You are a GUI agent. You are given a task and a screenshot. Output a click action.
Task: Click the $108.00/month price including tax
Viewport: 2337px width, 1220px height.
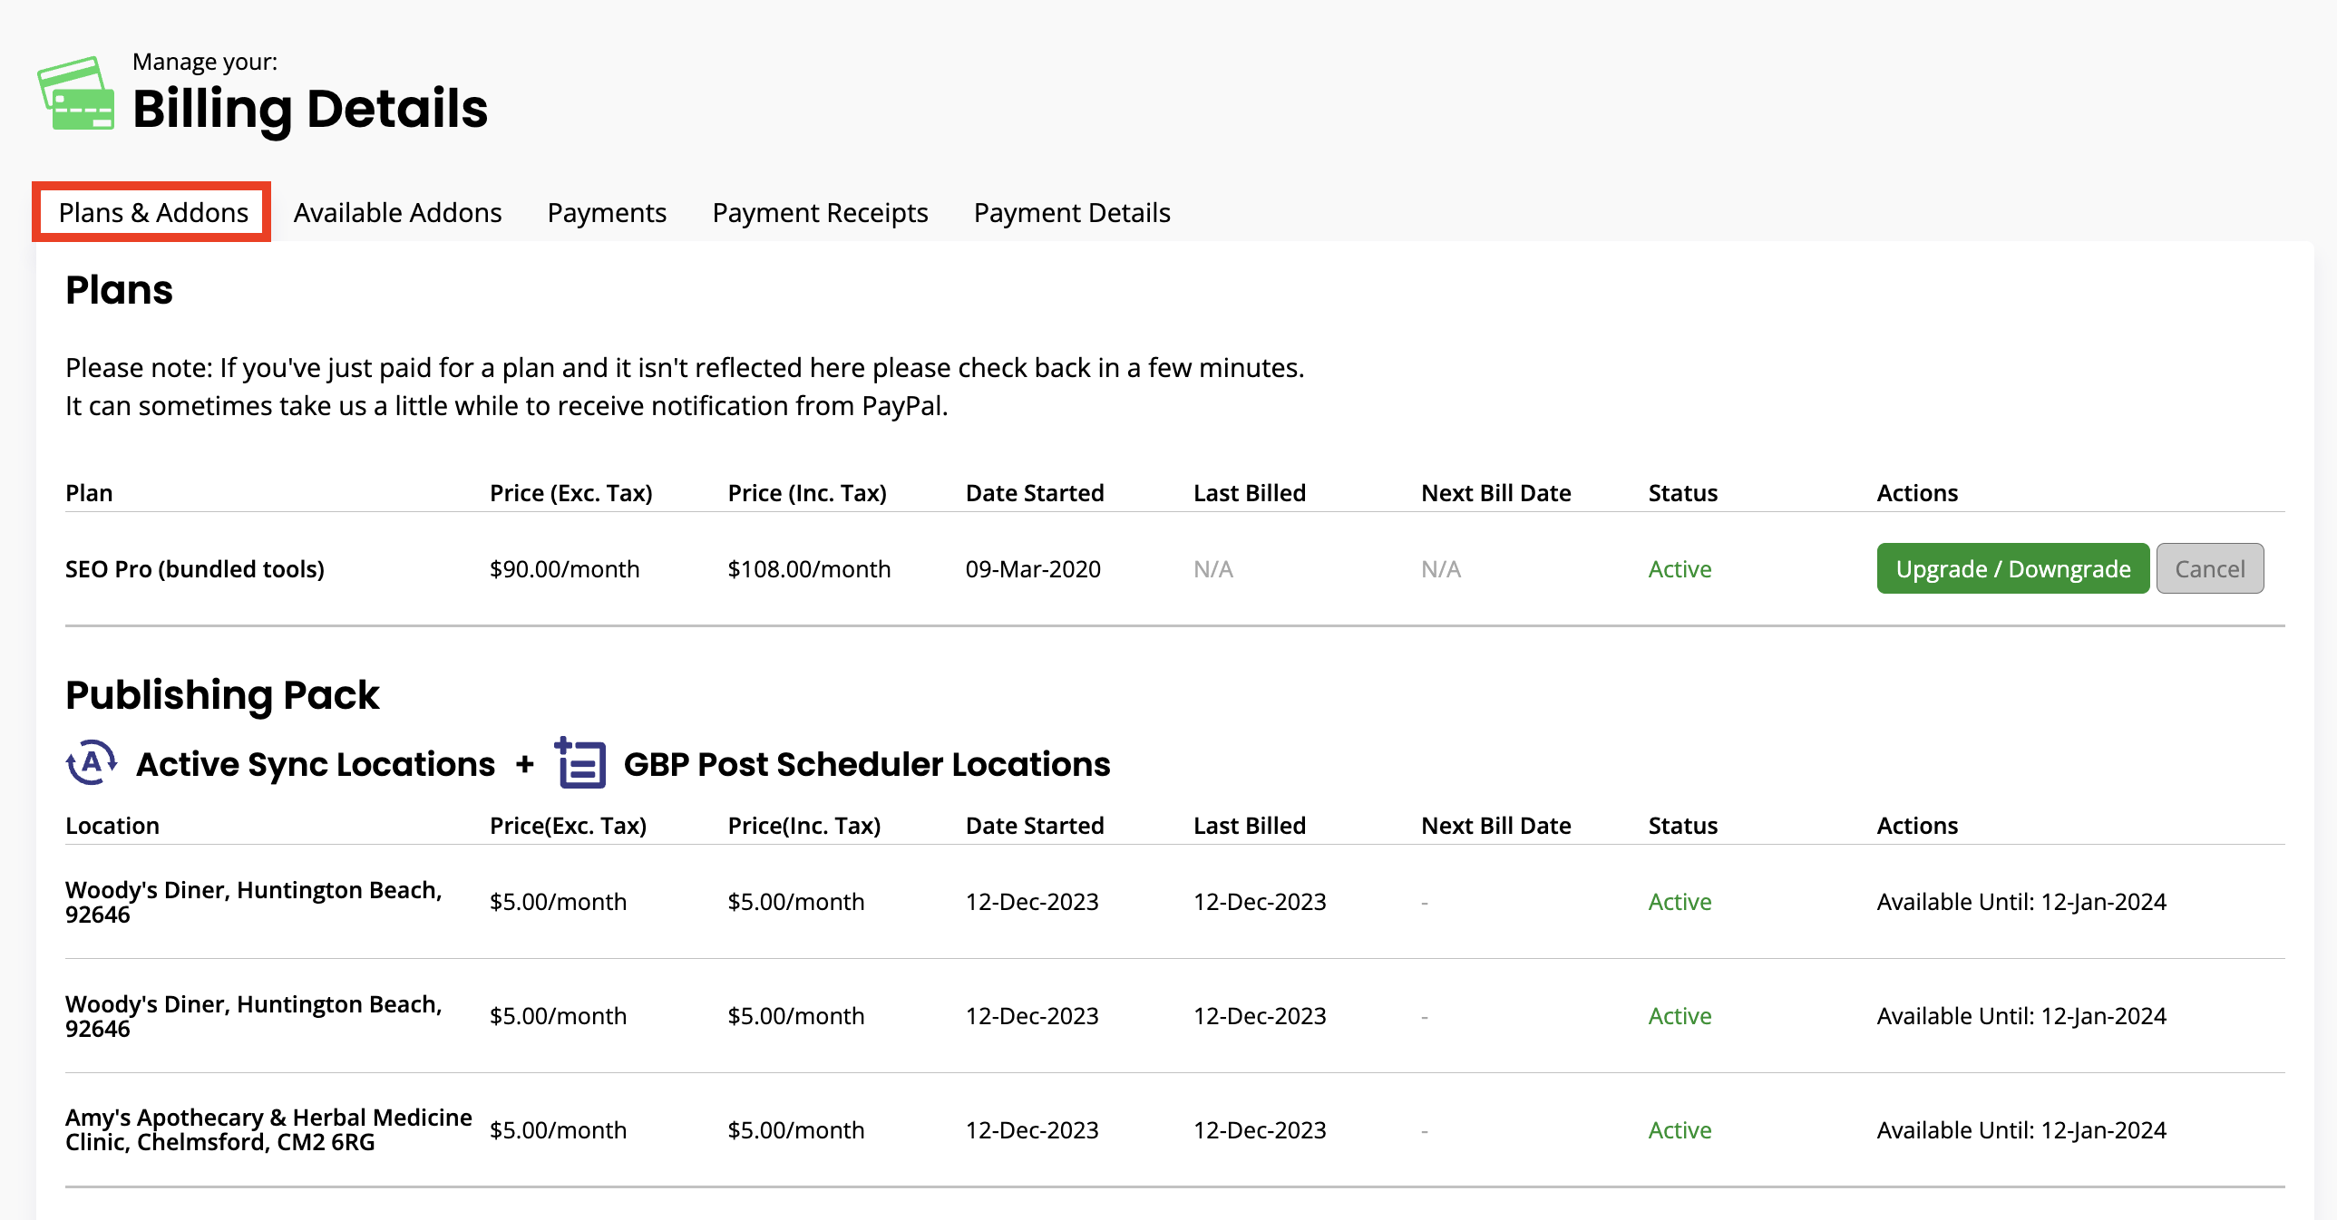[x=809, y=568]
